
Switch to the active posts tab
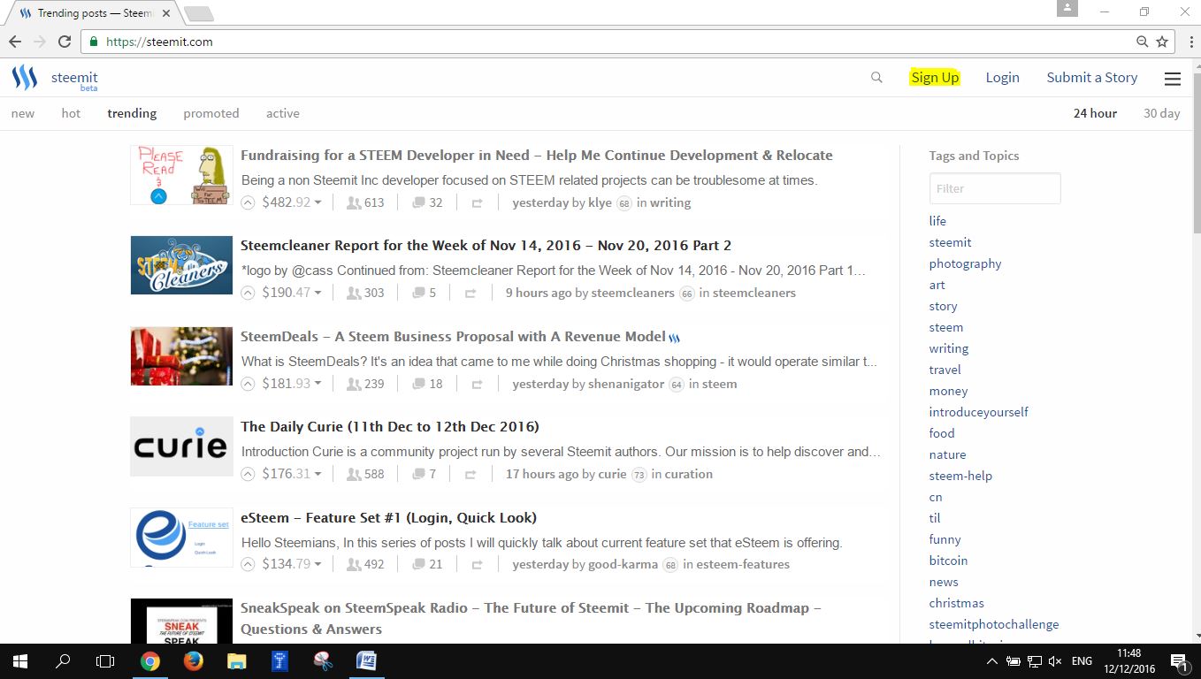pyautogui.click(x=283, y=113)
